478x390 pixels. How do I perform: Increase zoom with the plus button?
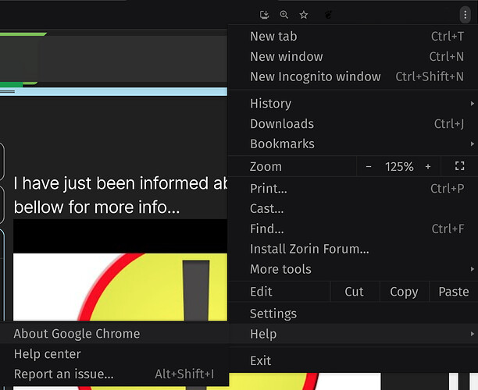click(428, 167)
